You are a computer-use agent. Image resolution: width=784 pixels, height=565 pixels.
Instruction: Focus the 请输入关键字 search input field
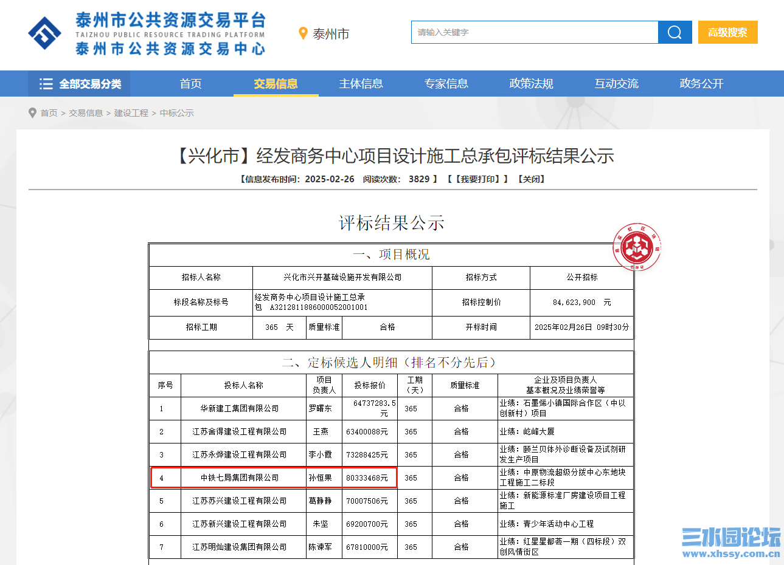pyautogui.click(x=535, y=32)
